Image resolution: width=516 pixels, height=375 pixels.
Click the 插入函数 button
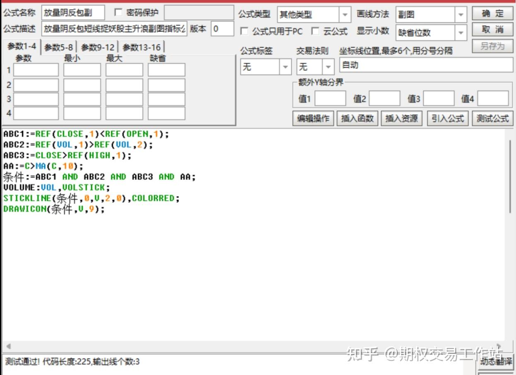click(357, 118)
